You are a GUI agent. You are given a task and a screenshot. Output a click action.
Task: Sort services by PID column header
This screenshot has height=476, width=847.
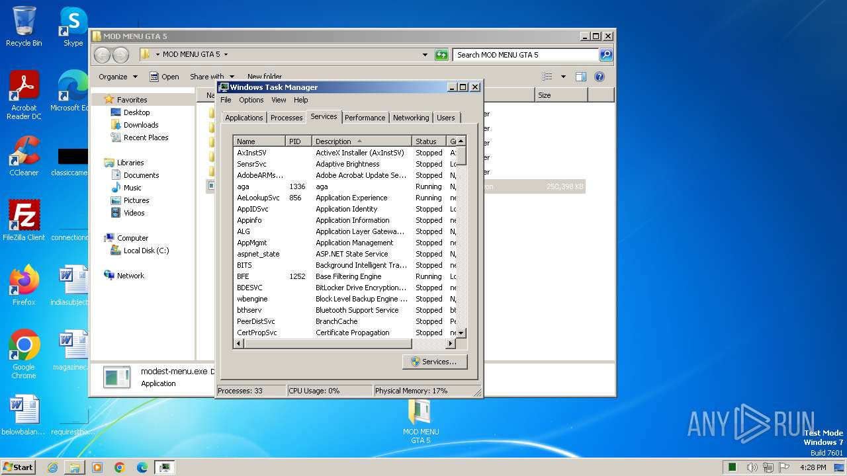point(299,141)
